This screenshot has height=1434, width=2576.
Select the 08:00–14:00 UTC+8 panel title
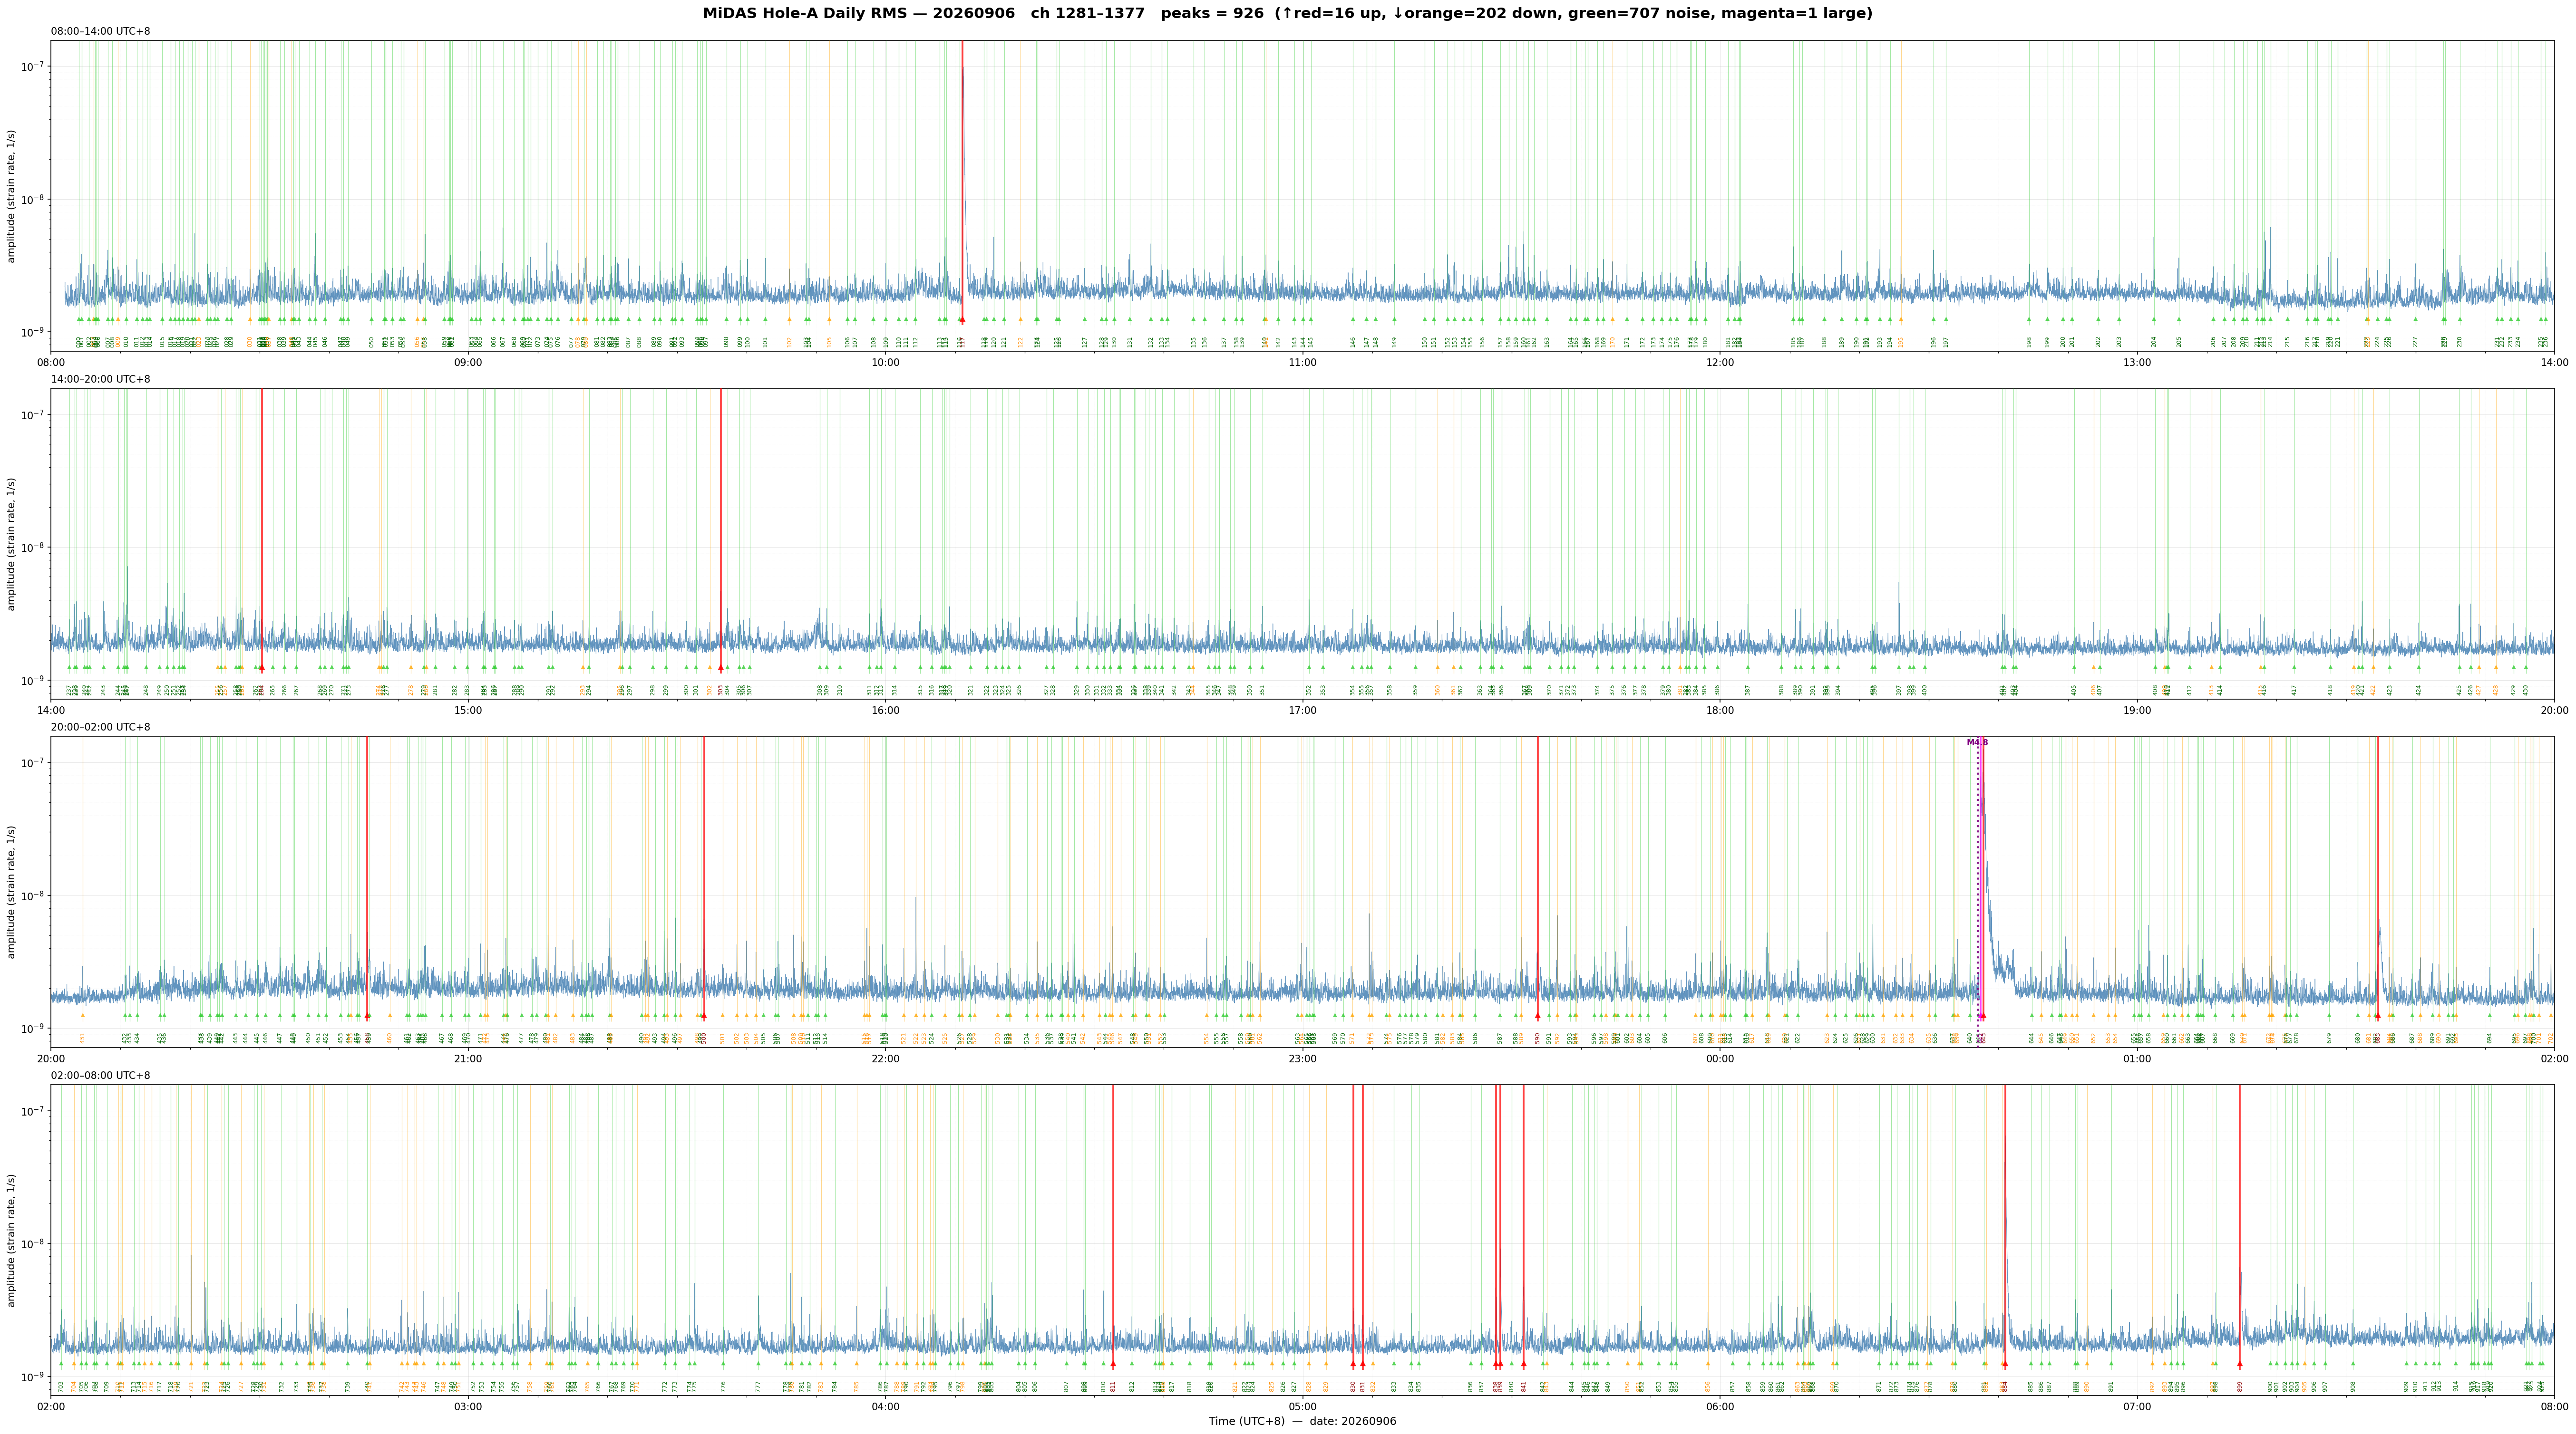click(101, 31)
